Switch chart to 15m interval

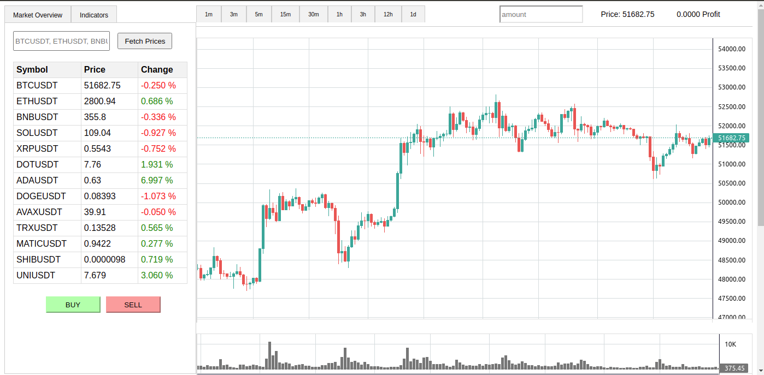[285, 14]
